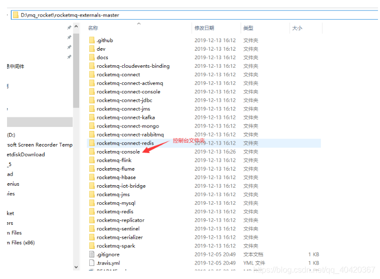Click the rocketmq-jms folder icon
Image resolution: width=380 pixels, height=279 pixels.
[x=92, y=194]
